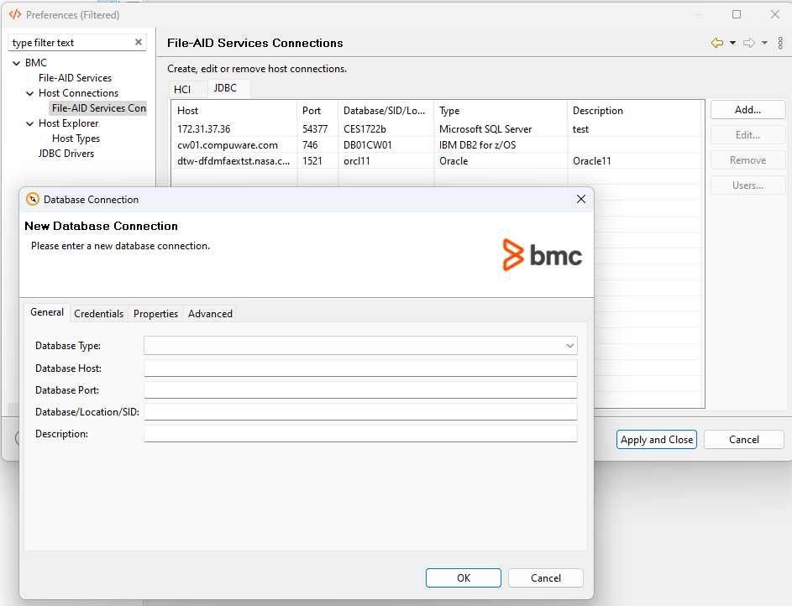Select the General tab
Viewport: 792px width, 606px height.
pyautogui.click(x=47, y=312)
